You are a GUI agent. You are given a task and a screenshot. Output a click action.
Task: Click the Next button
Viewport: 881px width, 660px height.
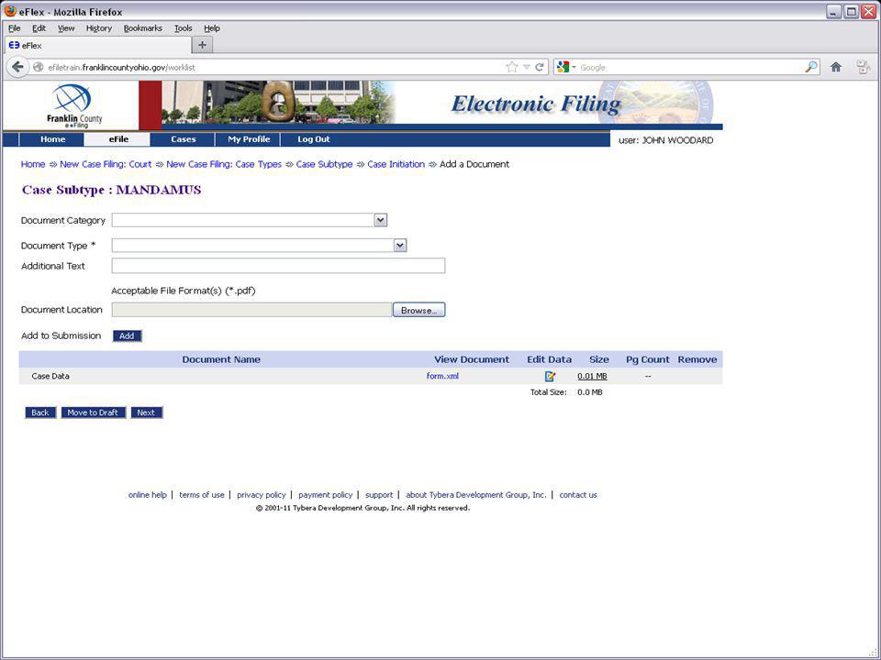coord(146,412)
